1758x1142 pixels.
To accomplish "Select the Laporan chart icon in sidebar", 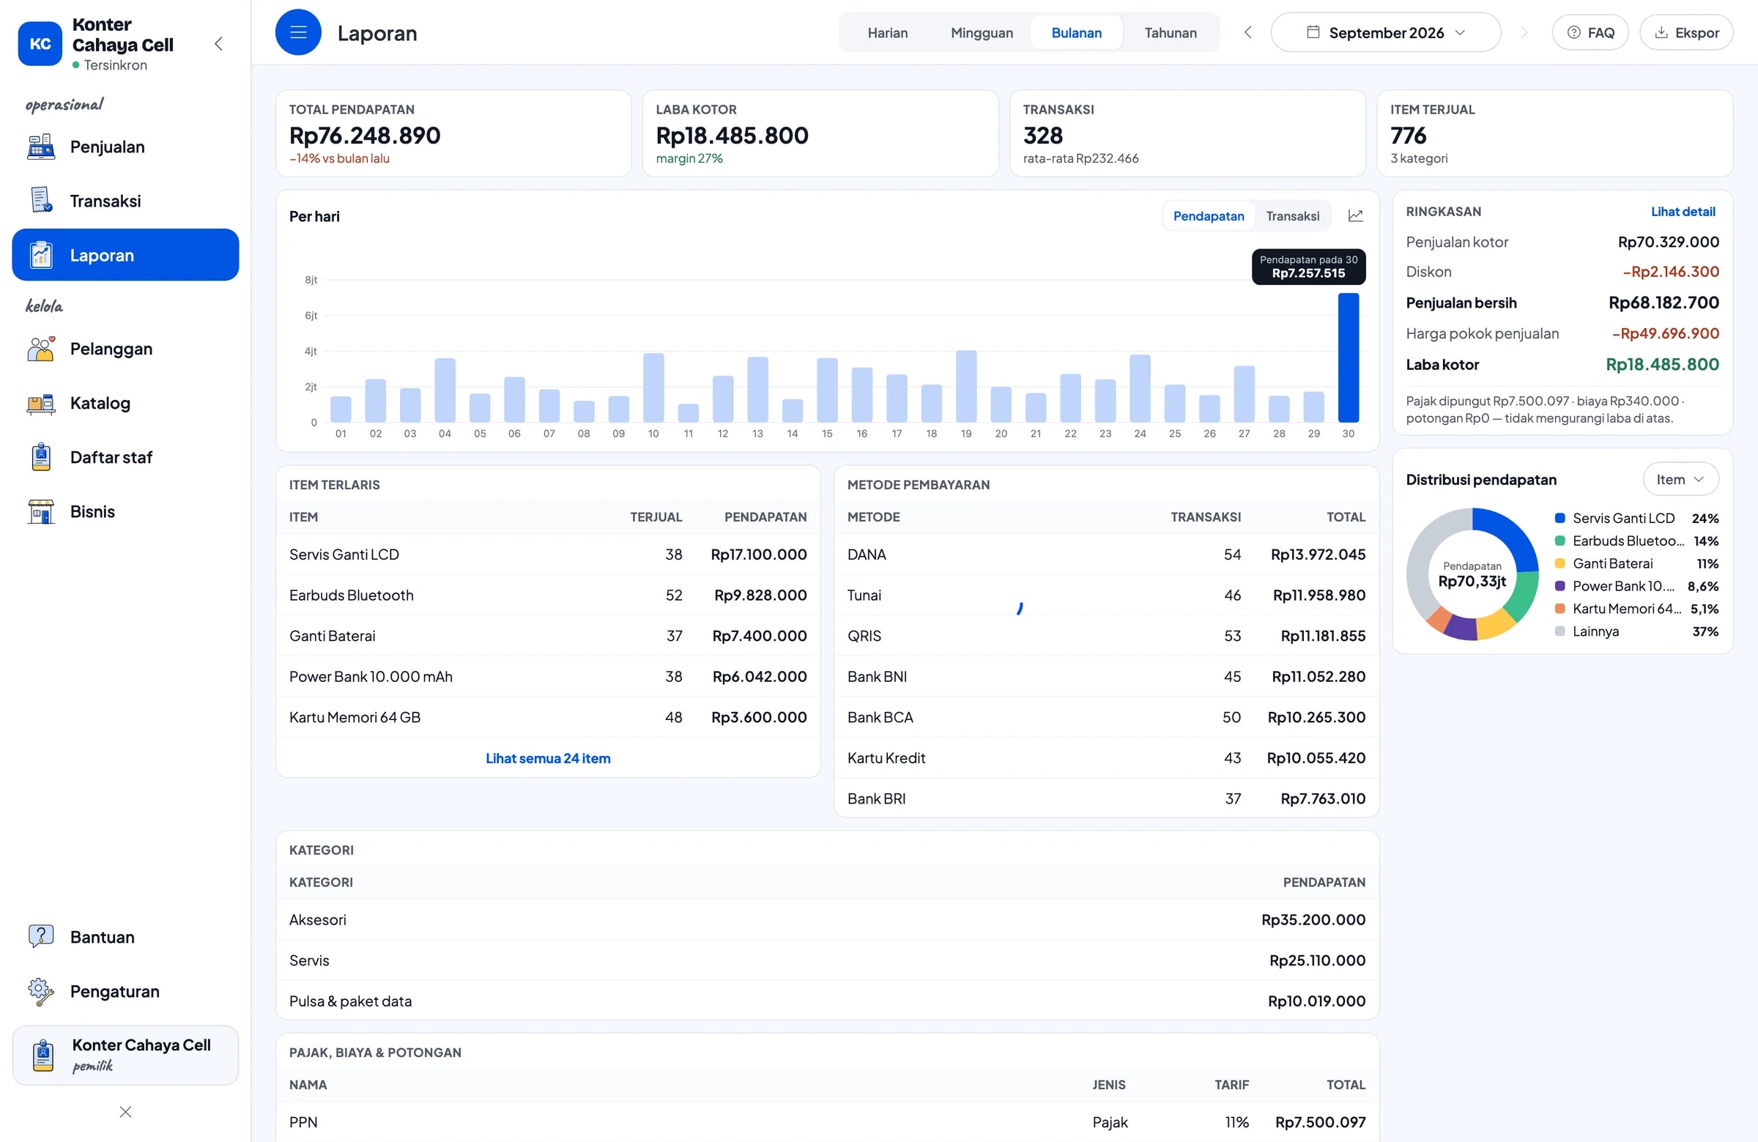I will pyautogui.click(x=41, y=255).
